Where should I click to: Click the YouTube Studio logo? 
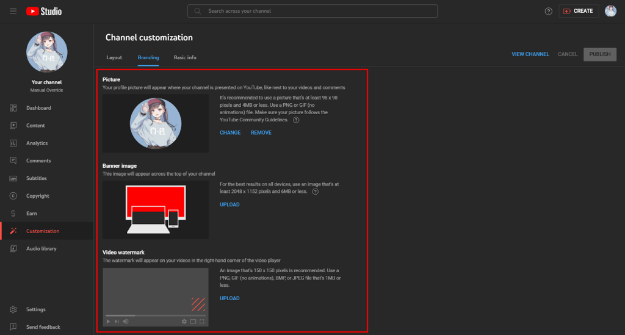(44, 11)
